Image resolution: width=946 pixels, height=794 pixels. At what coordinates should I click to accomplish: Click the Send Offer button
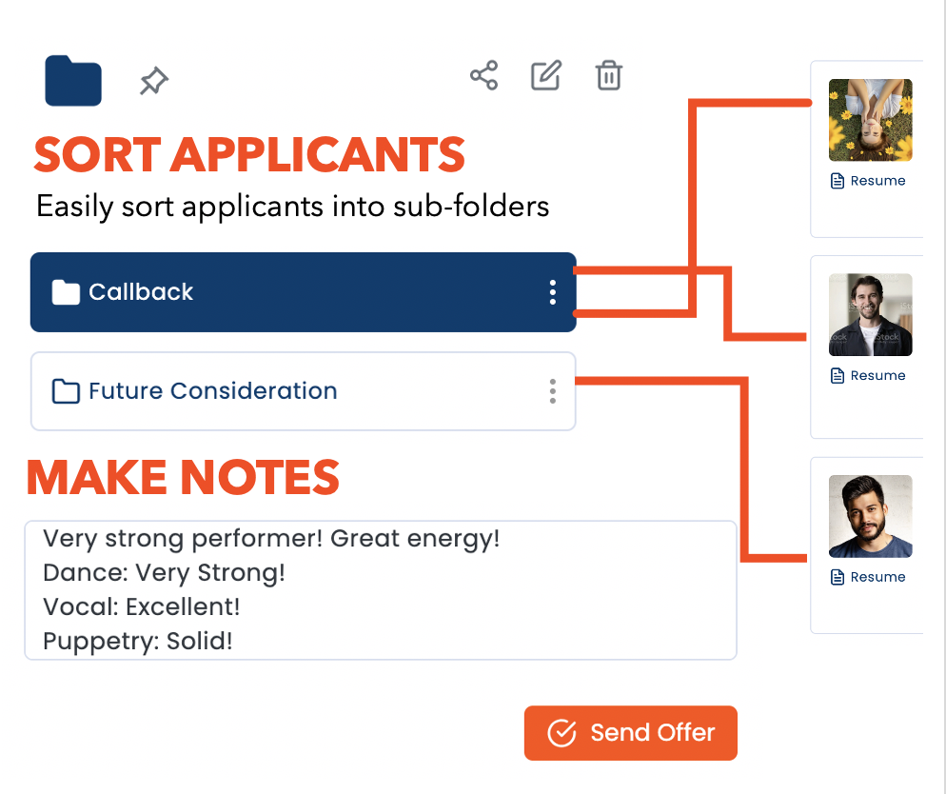click(630, 733)
